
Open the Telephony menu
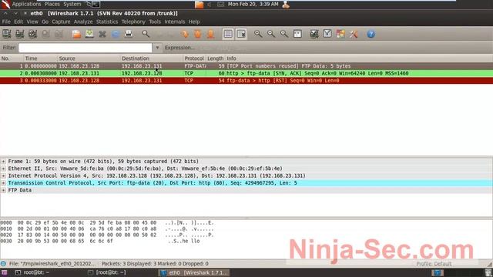point(133,22)
